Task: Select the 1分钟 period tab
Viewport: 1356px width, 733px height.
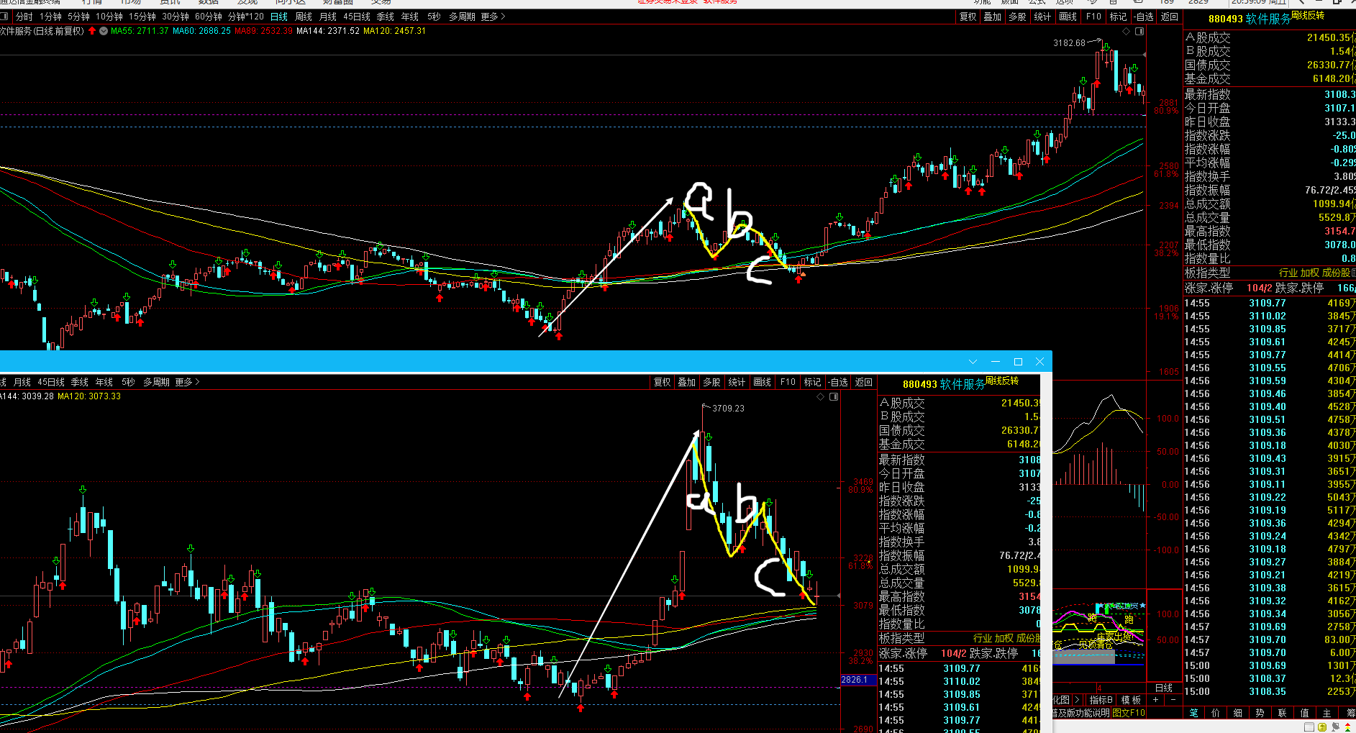Action: pos(50,17)
